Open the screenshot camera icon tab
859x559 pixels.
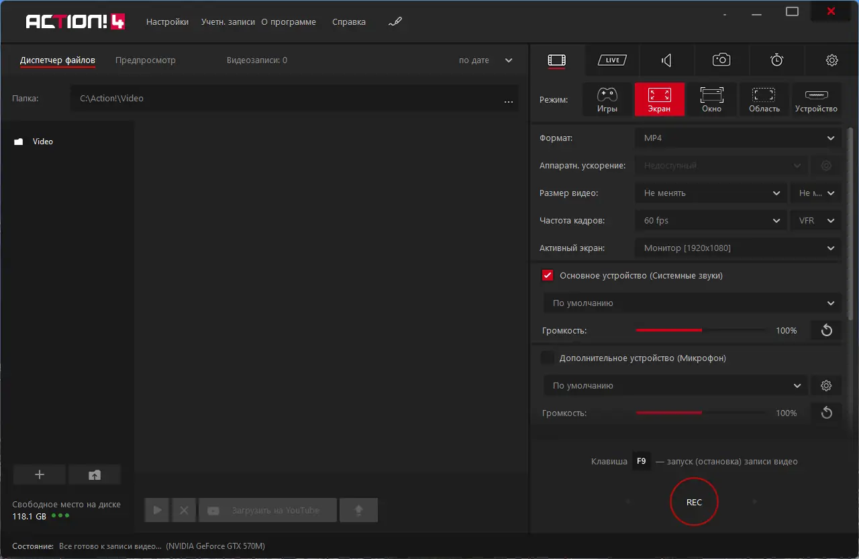721,60
